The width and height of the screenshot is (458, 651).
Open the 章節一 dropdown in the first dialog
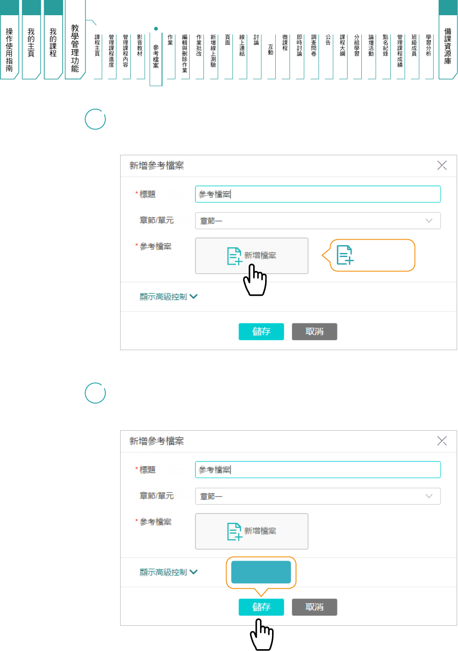pyautogui.click(x=318, y=221)
